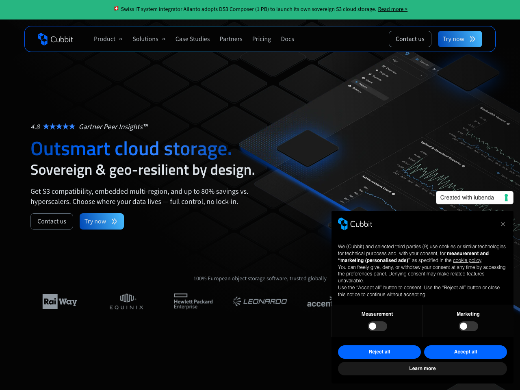520x390 pixels.
Task: Open the Docs section from navbar
Action: click(287, 39)
